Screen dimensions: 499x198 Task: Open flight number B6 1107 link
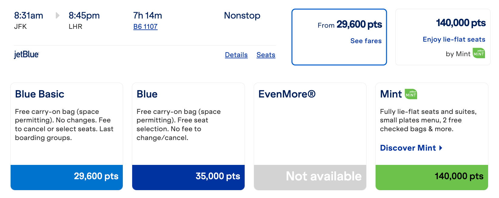point(145,27)
